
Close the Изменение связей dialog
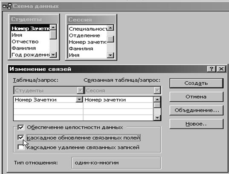point(221,69)
